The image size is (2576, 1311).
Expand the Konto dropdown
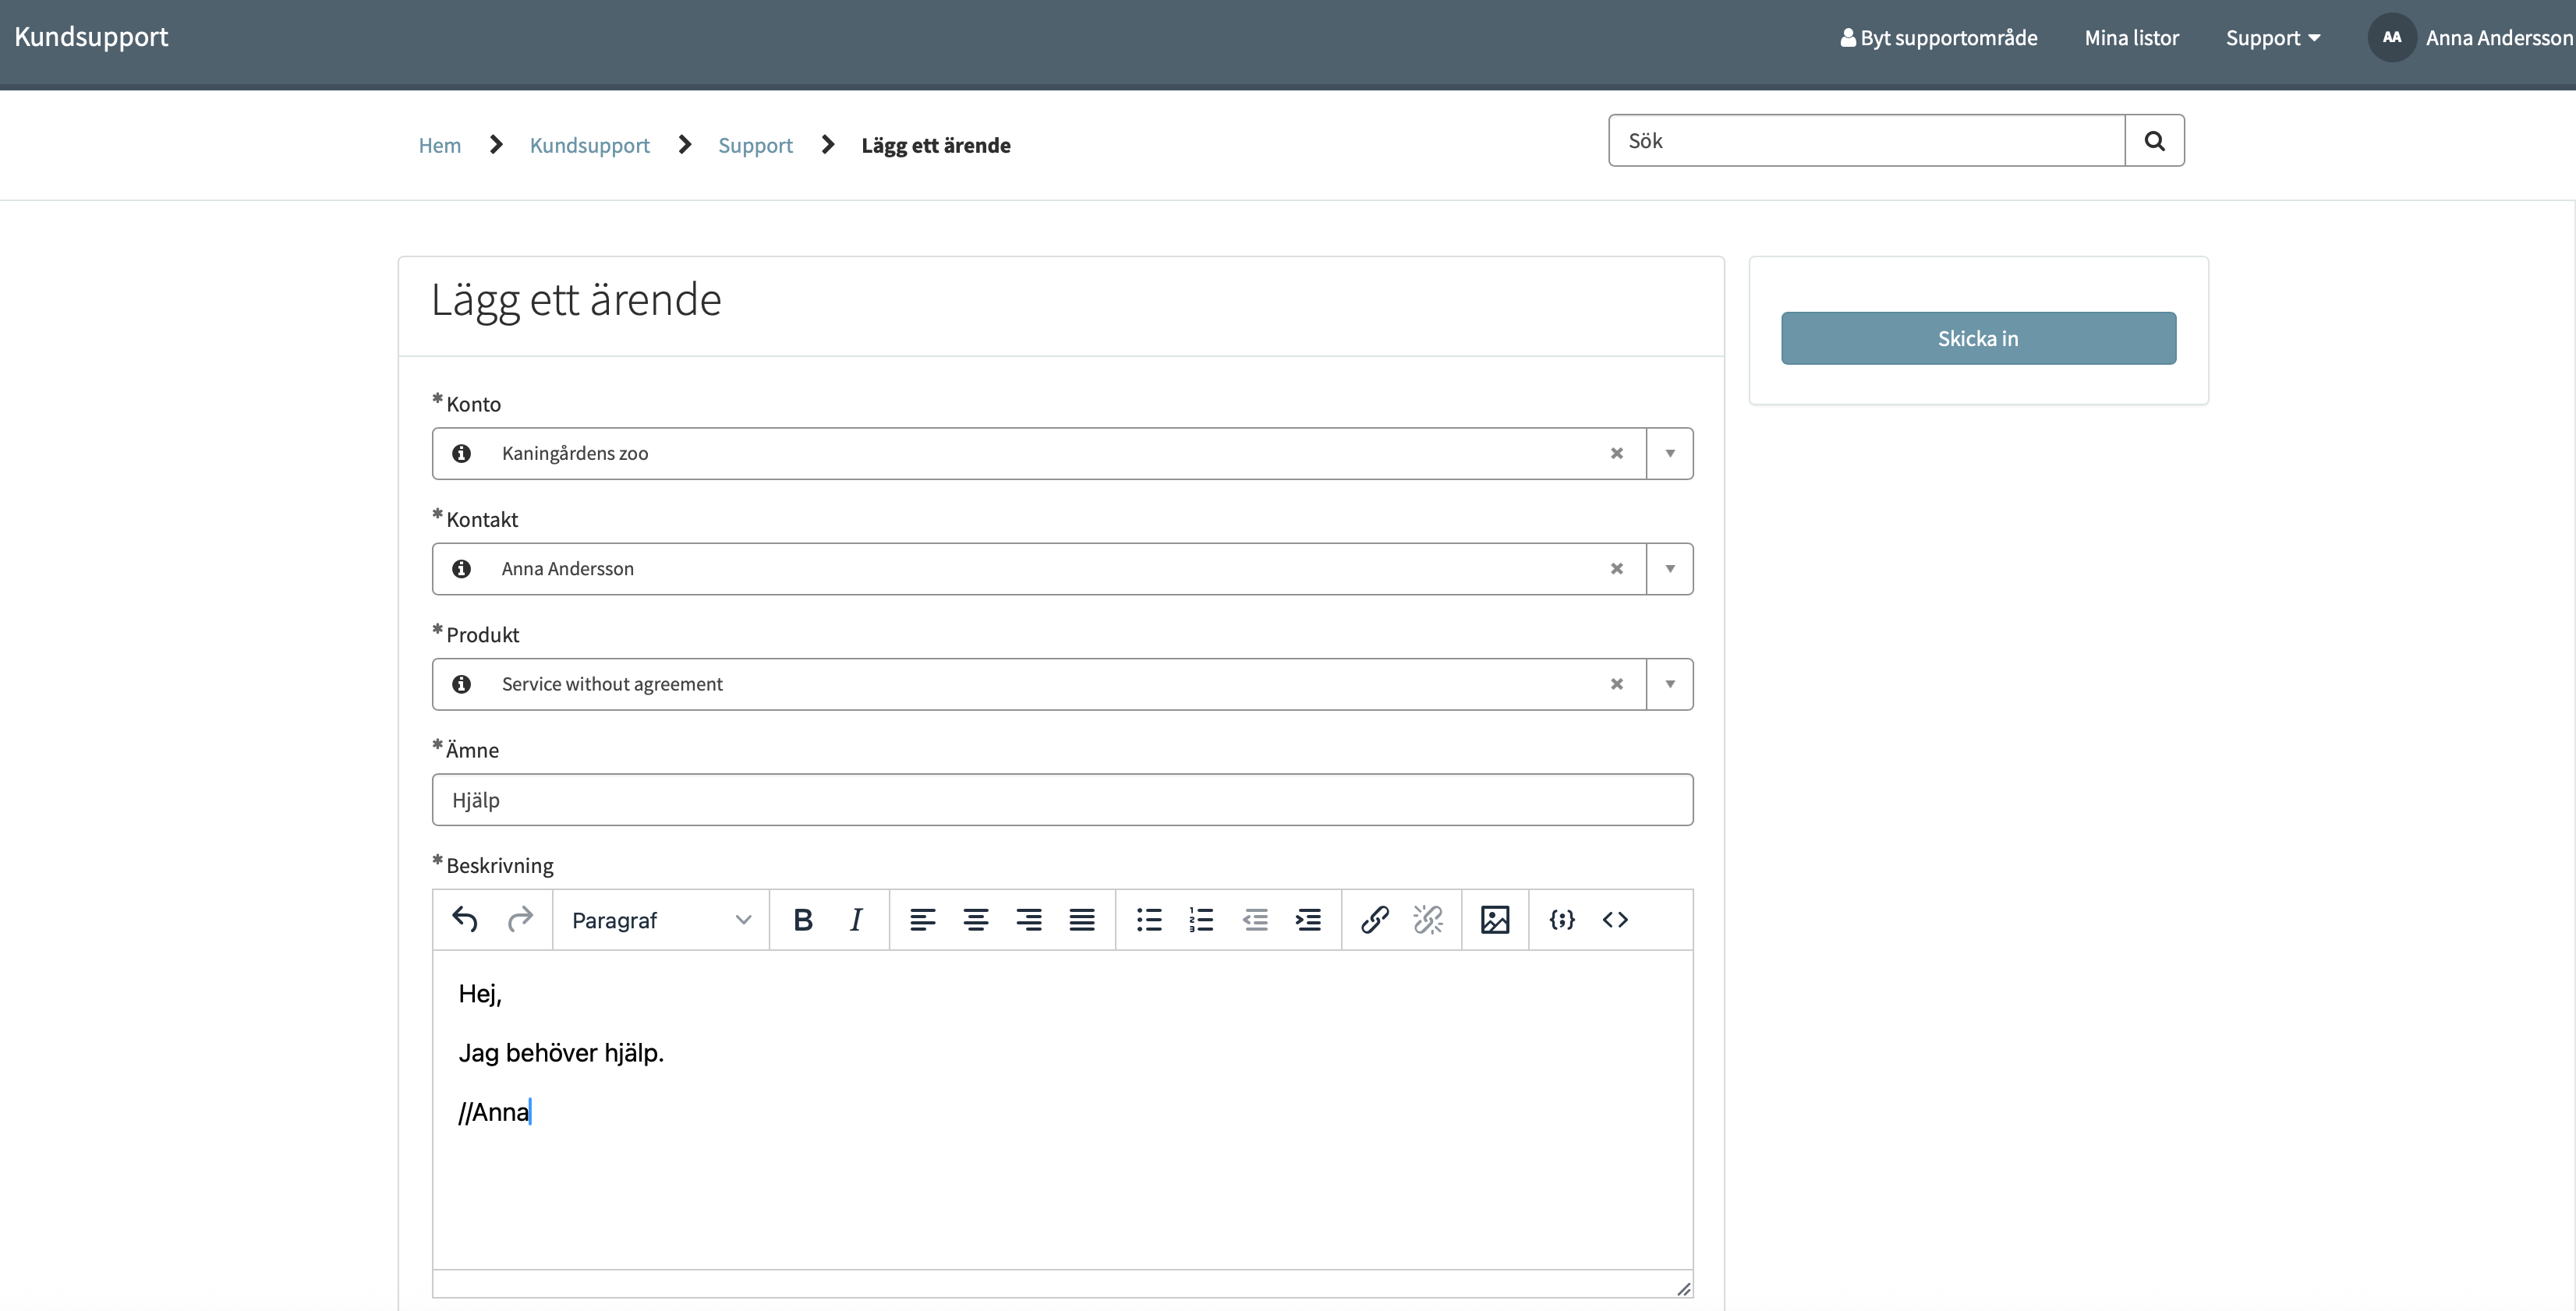coord(1670,453)
